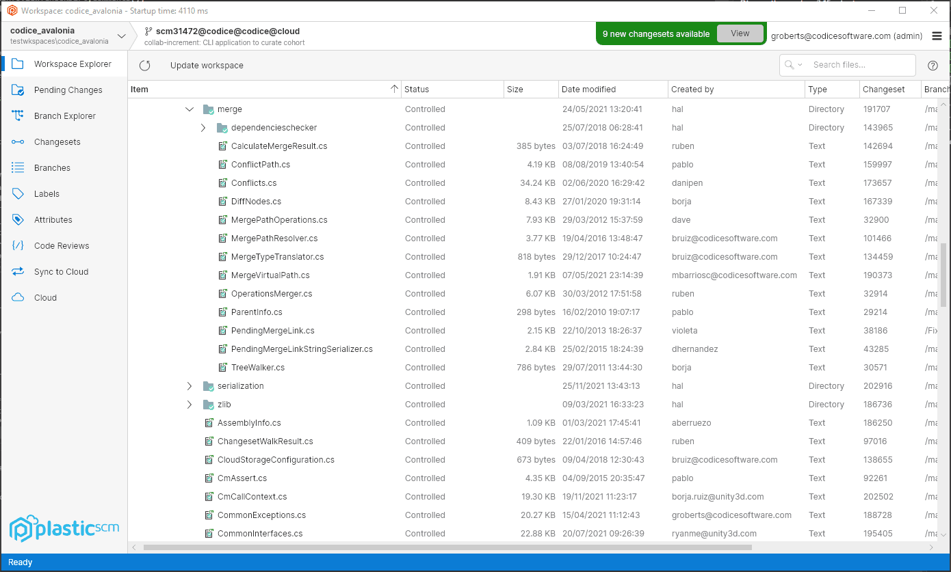The width and height of the screenshot is (951, 572).
Task: Open the help question mark icon
Action: (x=933, y=65)
